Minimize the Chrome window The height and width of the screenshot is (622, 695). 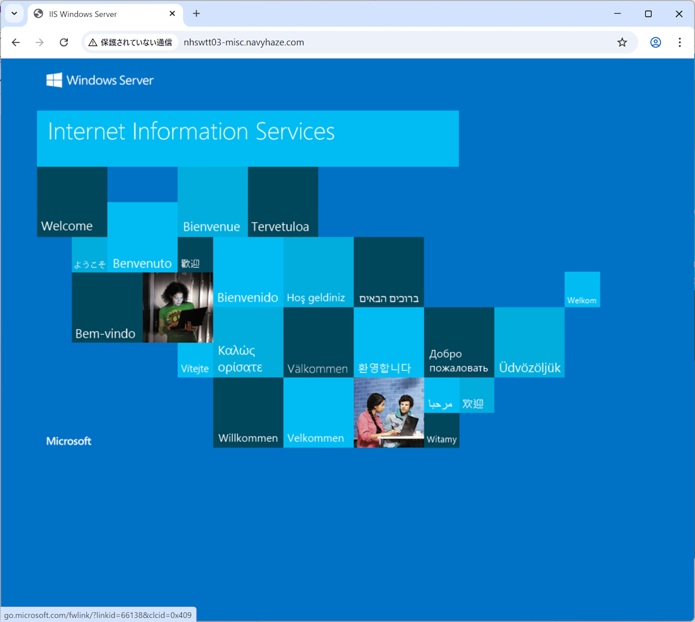point(617,13)
